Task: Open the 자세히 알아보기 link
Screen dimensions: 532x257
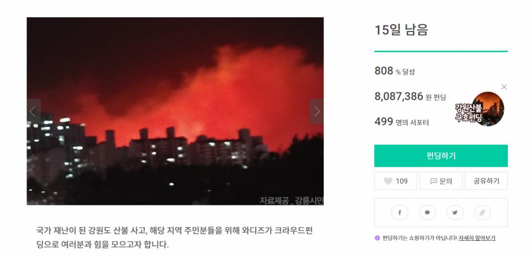Action: (476, 238)
